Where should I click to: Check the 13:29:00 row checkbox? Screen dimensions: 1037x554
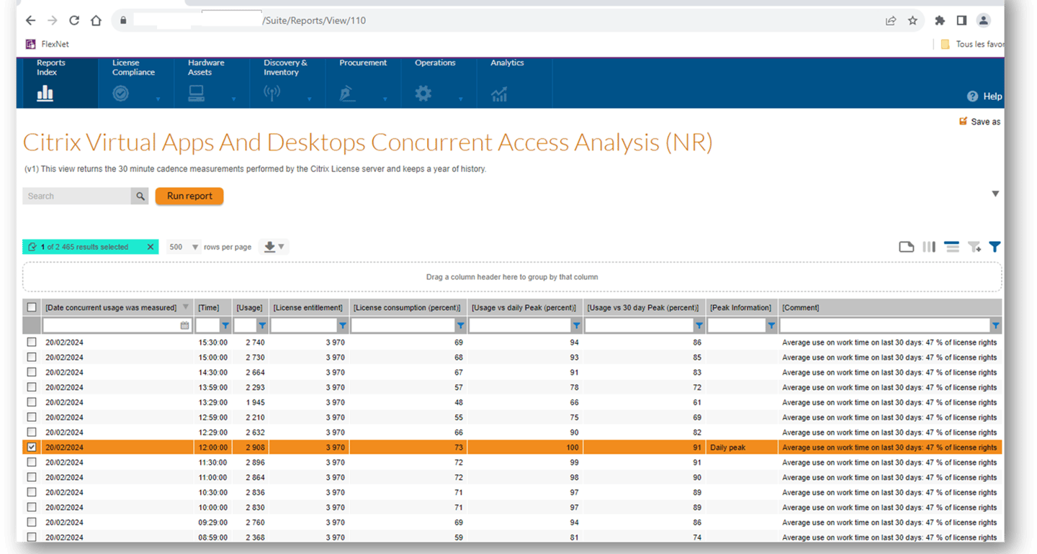point(32,402)
